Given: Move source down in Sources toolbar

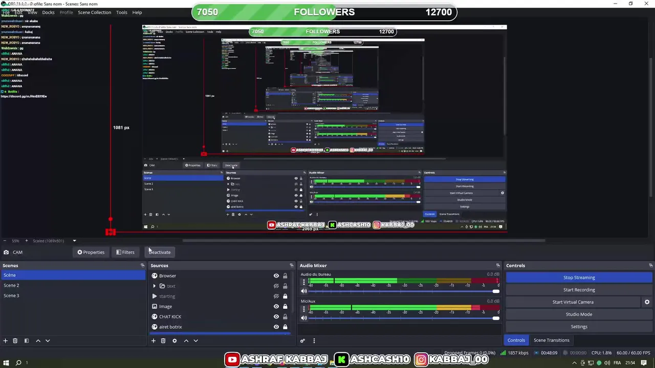Looking at the screenshot, I should click(x=195, y=341).
